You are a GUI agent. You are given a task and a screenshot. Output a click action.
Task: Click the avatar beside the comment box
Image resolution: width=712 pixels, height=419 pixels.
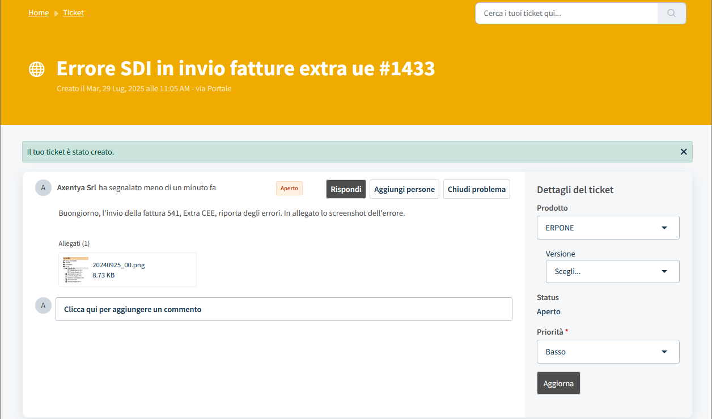[43, 306]
